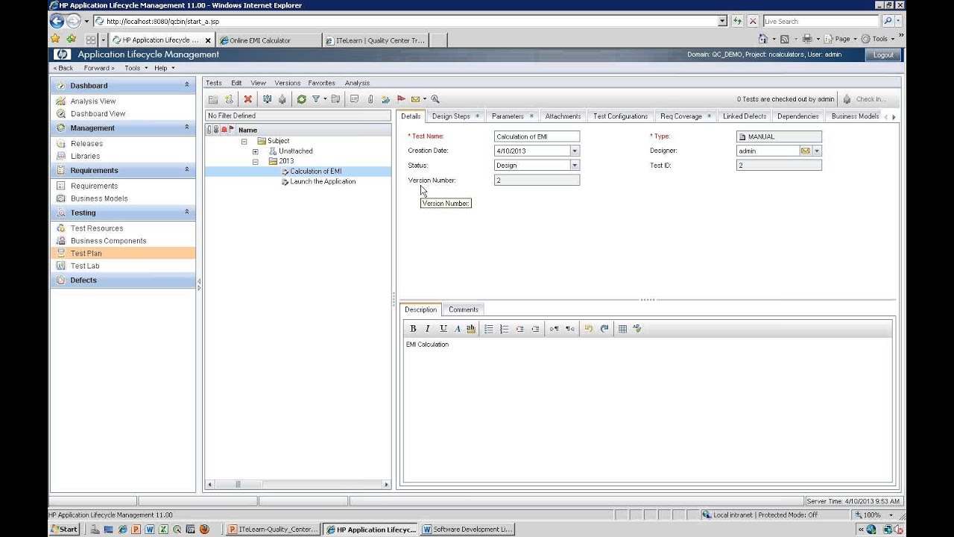Screen dimensions: 954x537
Task: Switch to the Comments tab
Action: tap(463, 310)
